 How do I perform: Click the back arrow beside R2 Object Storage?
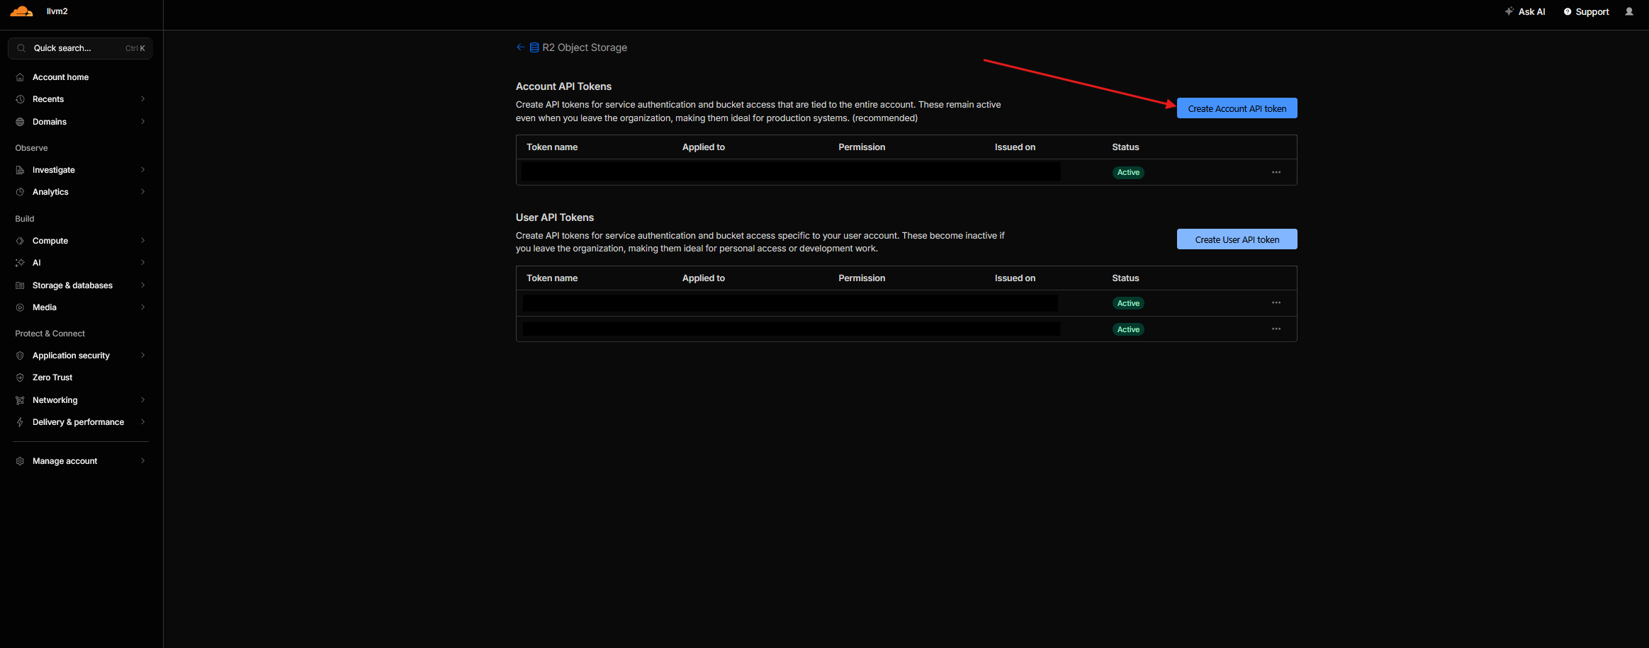(521, 47)
